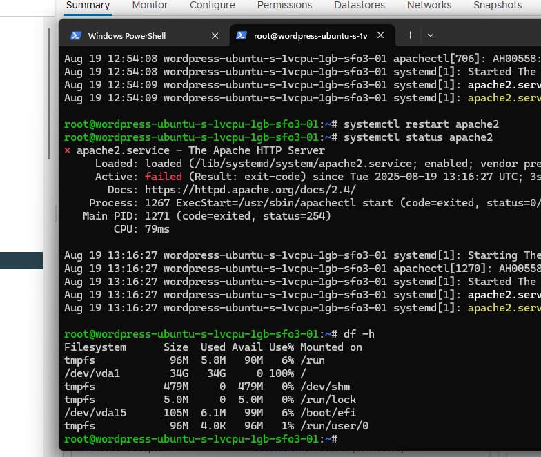
Task: Click 'Main PID: 1271' line
Action: point(207,216)
